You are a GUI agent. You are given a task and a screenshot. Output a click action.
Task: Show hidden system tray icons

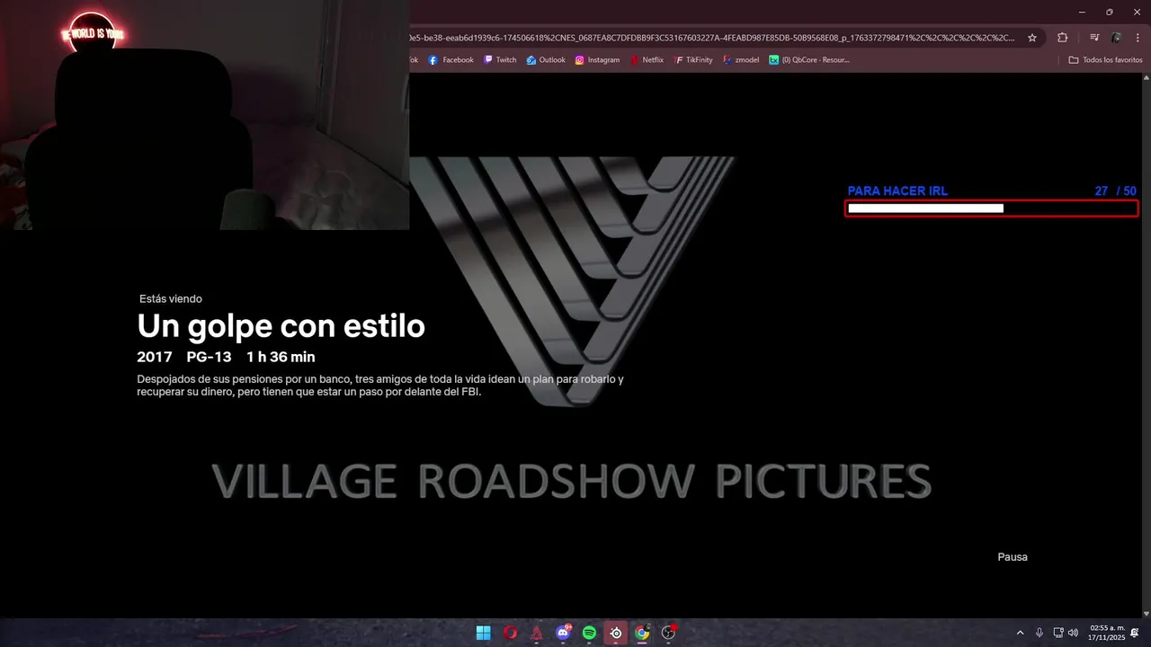coord(1020,633)
